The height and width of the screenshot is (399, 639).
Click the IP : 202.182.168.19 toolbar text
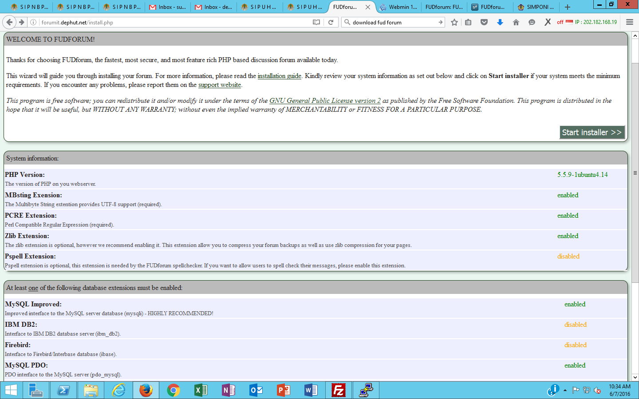point(596,22)
